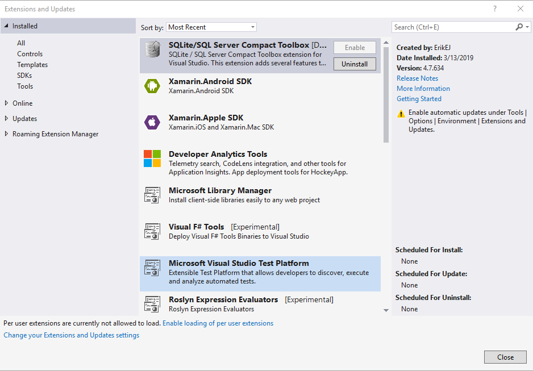Click the Microsoft Library Manager icon

click(152, 195)
